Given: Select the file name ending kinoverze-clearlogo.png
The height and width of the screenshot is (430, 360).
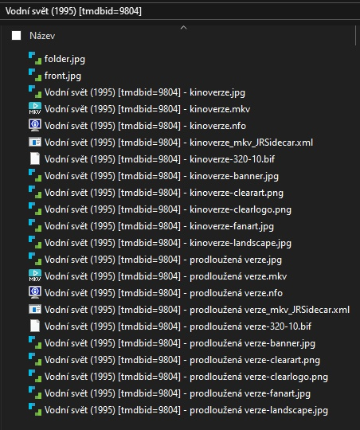Looking at the screenshot, I should coord(168,209).
